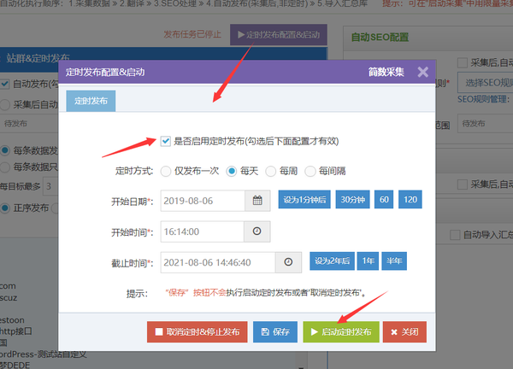Set deadline with 设为2年后 button
This screenshot has width=513, height=369.
[x=332, y=261]
